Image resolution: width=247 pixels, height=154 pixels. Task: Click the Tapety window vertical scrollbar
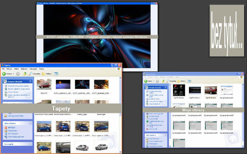click(x=120, y=115)
